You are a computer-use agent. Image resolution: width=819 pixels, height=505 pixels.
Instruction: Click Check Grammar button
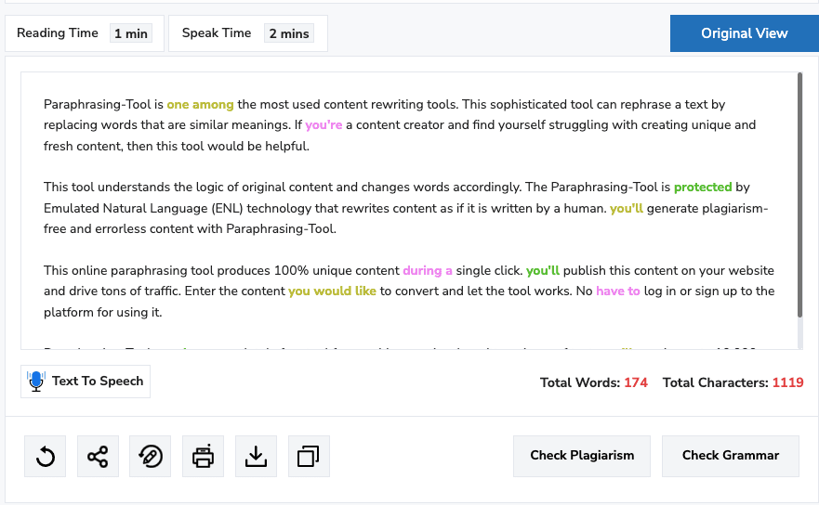(730, 456)
